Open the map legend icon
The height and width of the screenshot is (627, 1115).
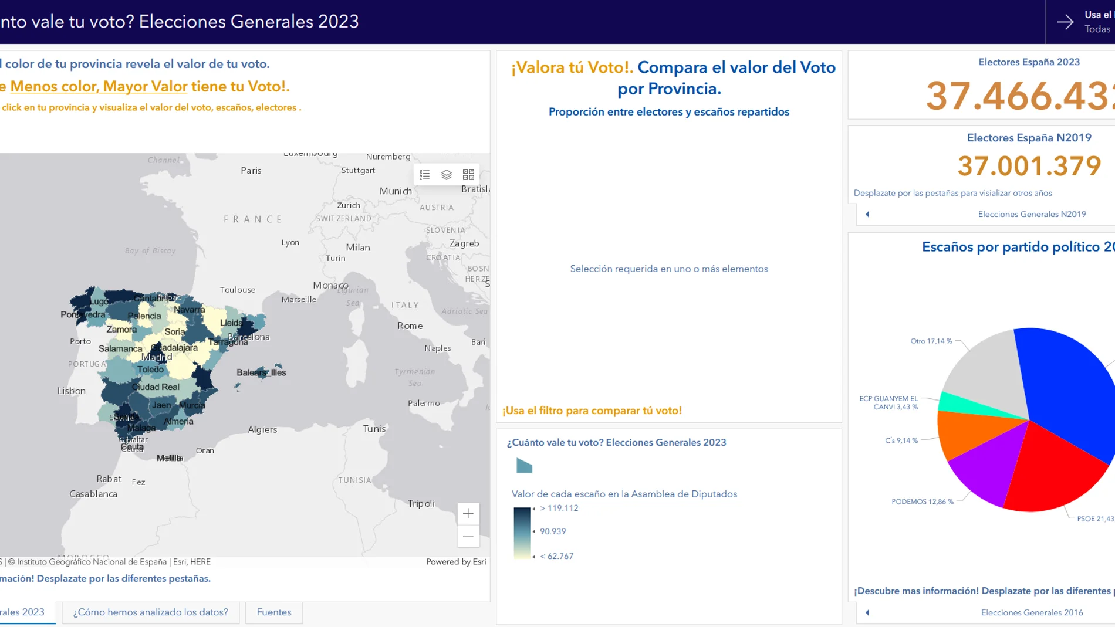coord(424,175)
